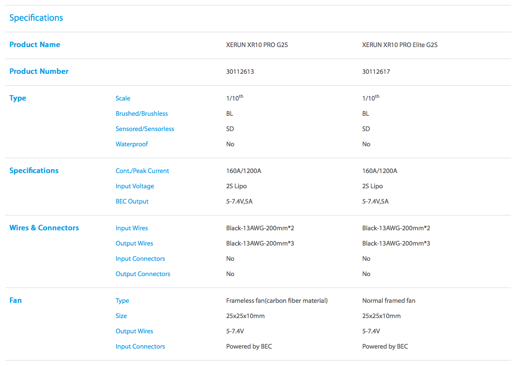Select the BL value for PRO G2S
The image size is (517, 366).
pos(230,114)
